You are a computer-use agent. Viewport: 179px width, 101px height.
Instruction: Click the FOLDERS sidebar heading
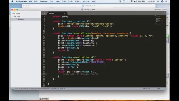(x=16, y=14)
